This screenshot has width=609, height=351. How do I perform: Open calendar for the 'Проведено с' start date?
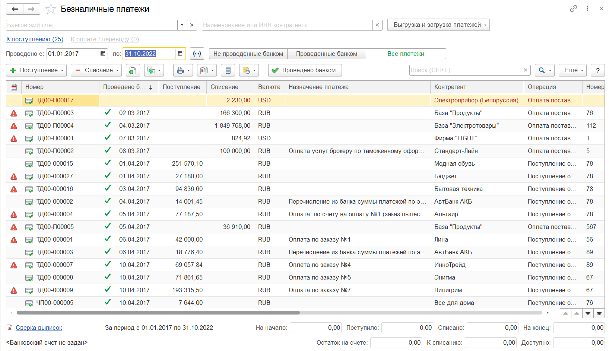103,54
